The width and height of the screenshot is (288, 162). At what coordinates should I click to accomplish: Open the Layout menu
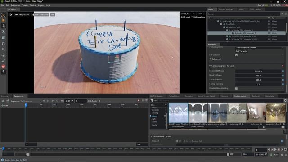point(41,5)
